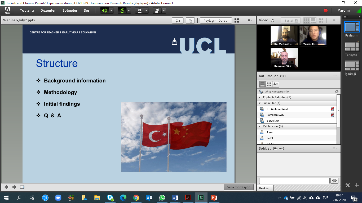Open the Toplantı menu
This screenshot has height=203, width=362.
point(27,11)
